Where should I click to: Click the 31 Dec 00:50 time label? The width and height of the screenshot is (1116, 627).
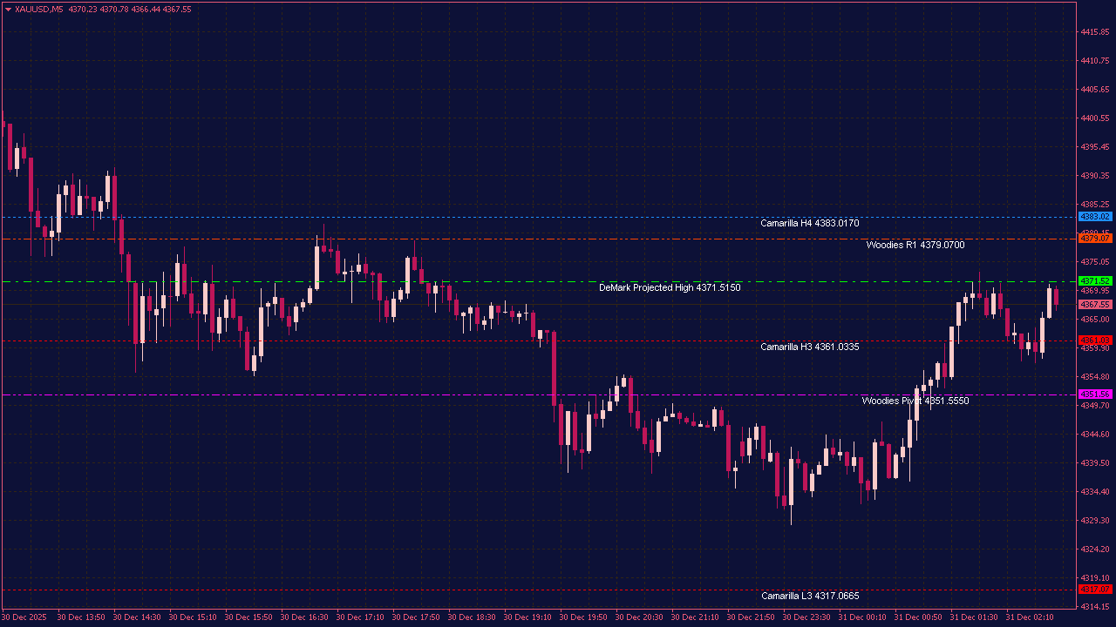(x=917, y=617)
